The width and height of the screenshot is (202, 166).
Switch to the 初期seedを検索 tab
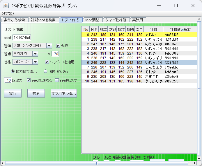tap(43, 20)
